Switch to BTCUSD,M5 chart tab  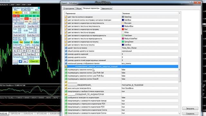(x=42, y=114)
